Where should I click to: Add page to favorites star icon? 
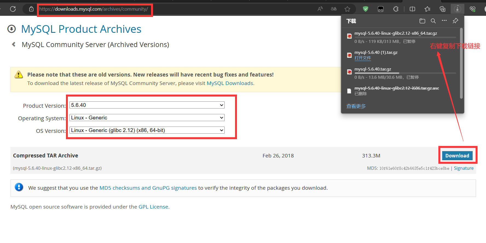pos(348,9)
